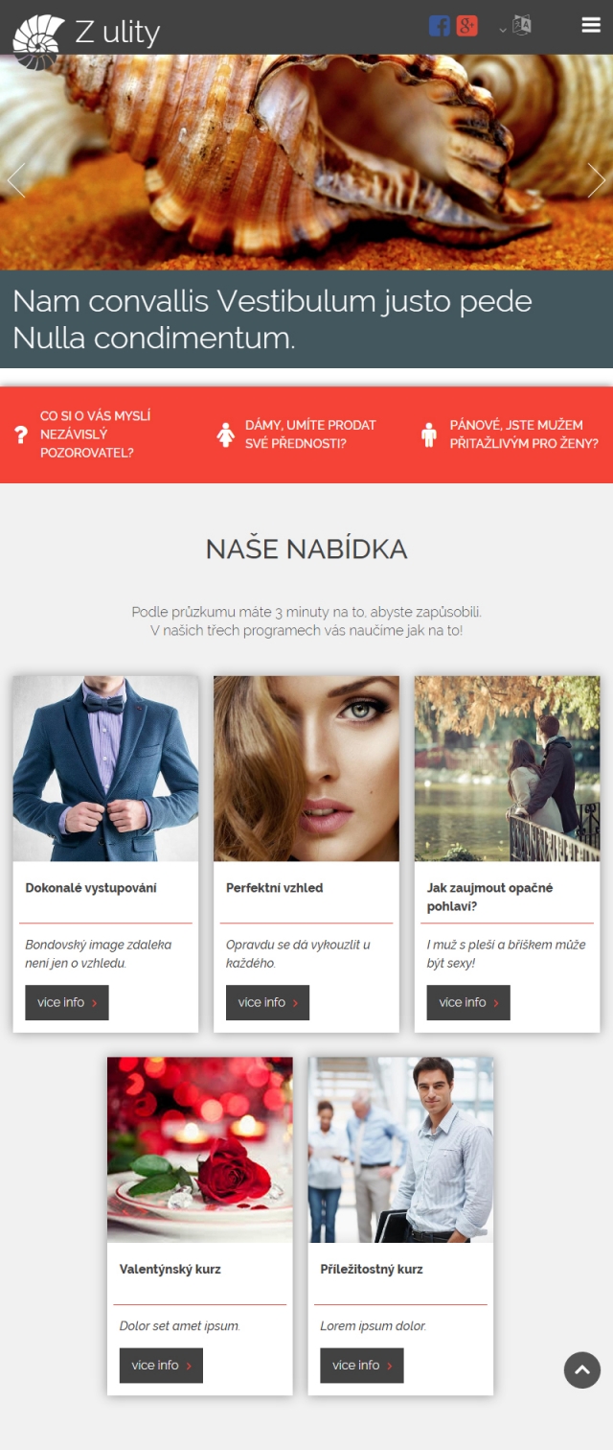
Task: Click 'více info' under Valentýnský kurz
Action: pos(161,1365)
